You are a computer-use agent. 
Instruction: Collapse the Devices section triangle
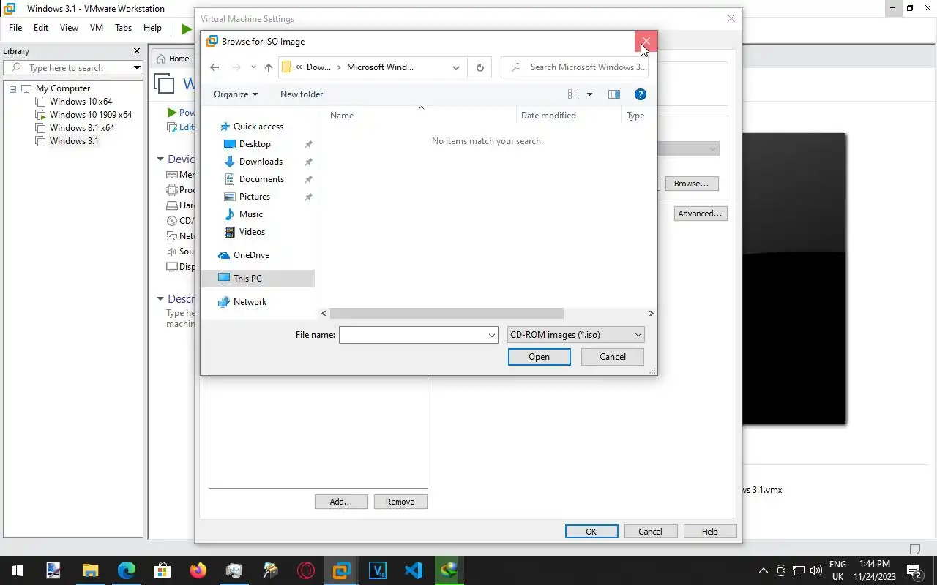(160, 159)
